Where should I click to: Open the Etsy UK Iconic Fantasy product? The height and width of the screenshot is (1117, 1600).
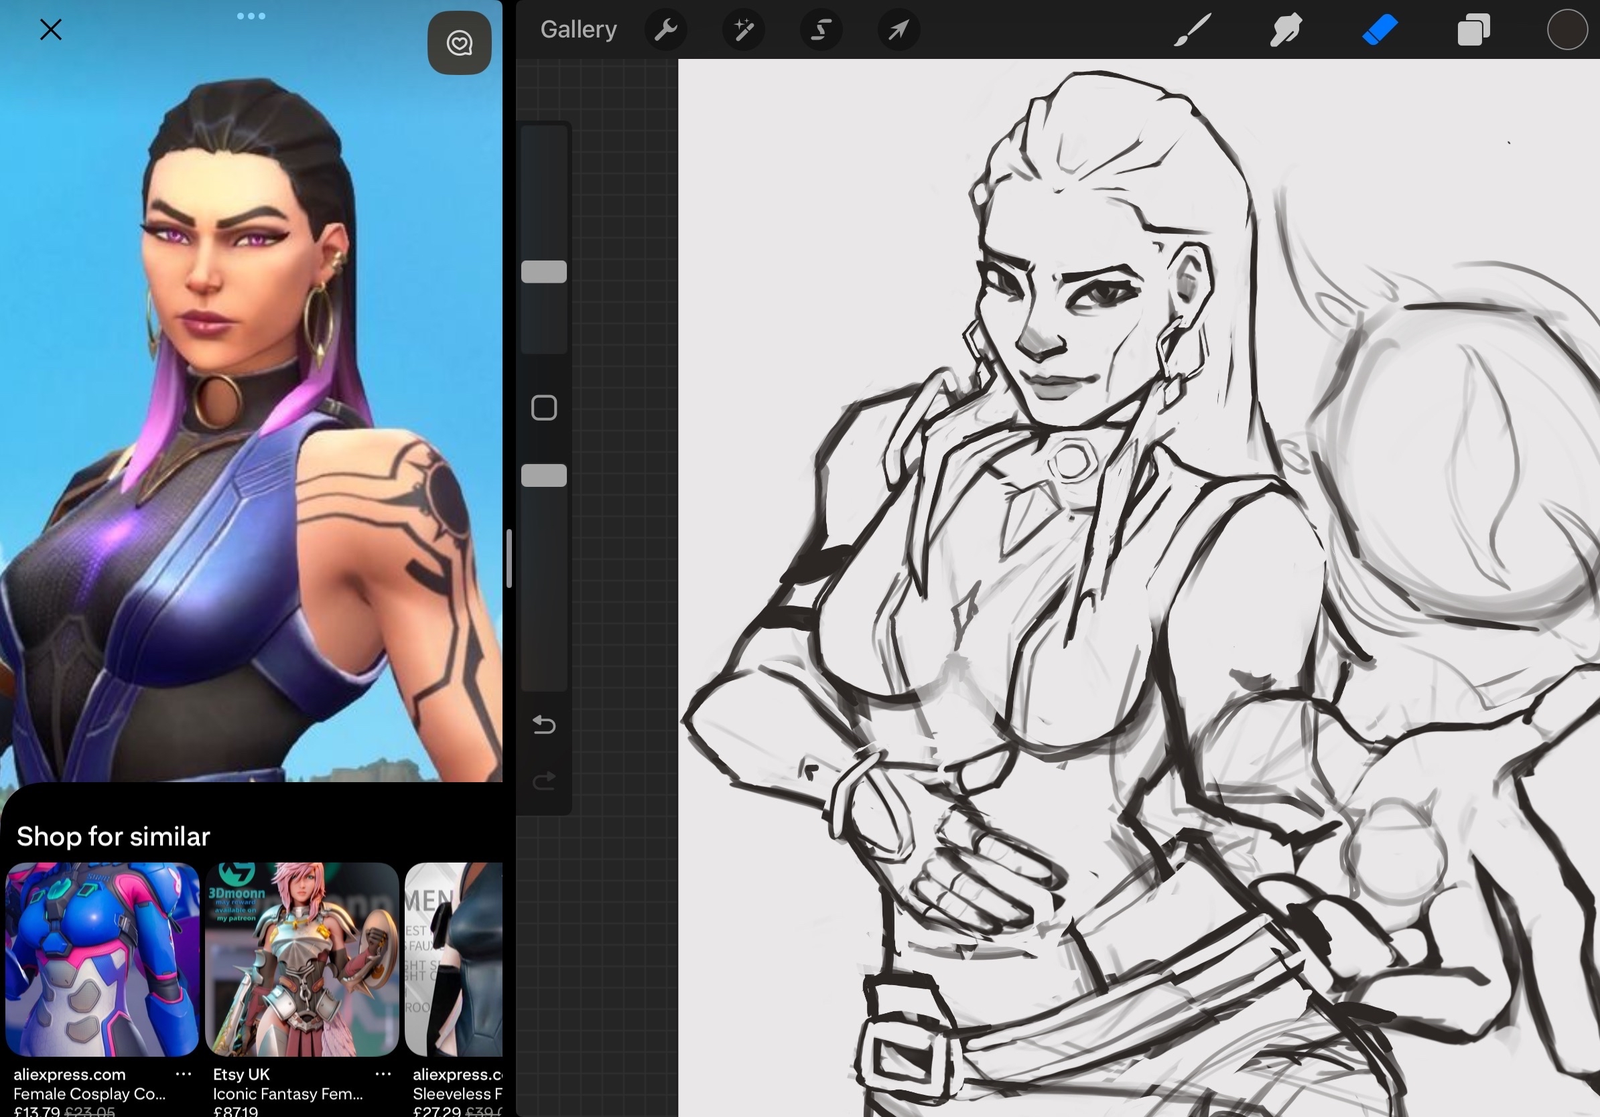(x=302, y=960)
